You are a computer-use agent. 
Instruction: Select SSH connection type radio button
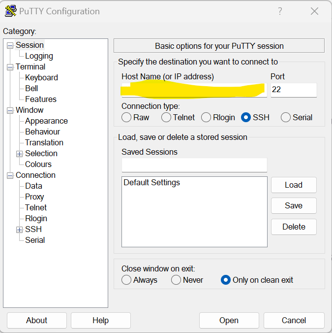click(x=246, y=117)
